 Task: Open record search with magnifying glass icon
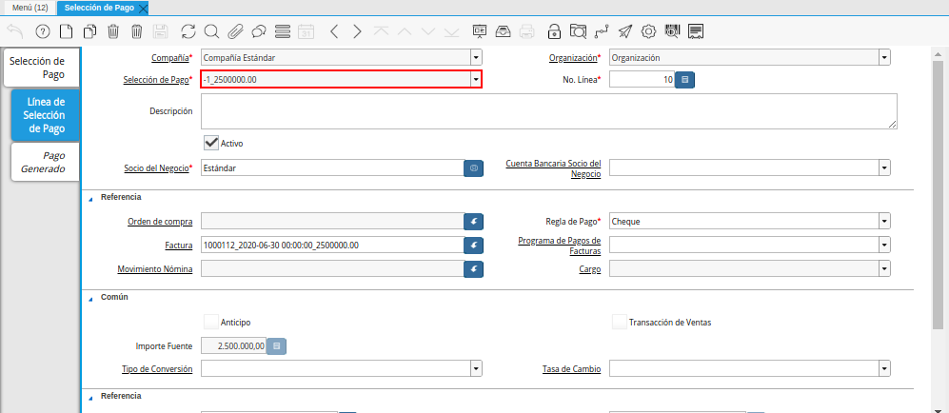[x=211, y=31]
